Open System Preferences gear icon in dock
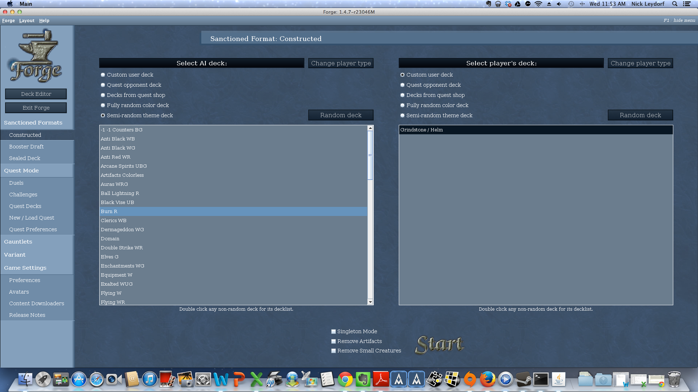Viewport: 698px width, 392px height. [203, 379]
